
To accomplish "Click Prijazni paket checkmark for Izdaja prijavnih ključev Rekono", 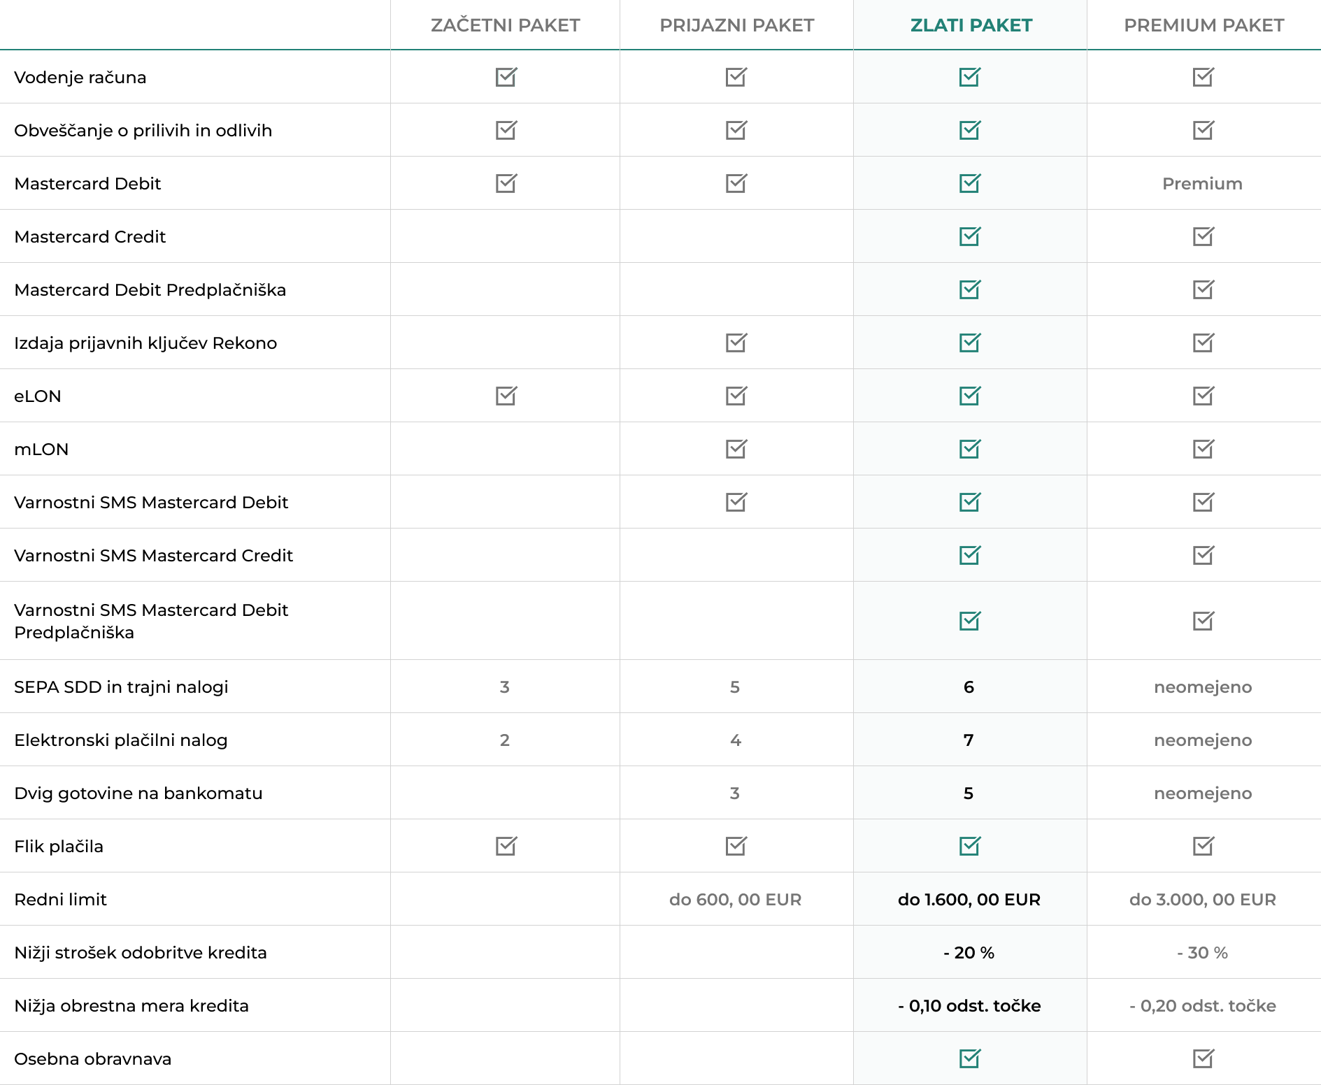I will (x=736, y=343).
